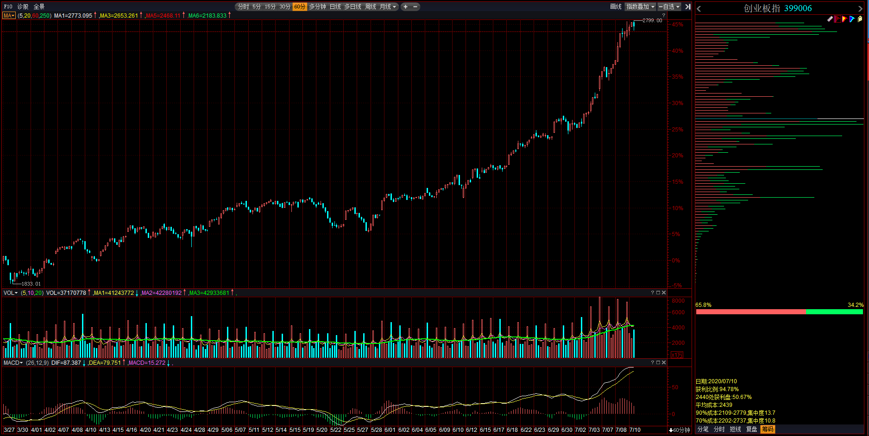The width and height of the screenshot is (869, 436).
Task: Maximize the MACD indicator panel
Action: click(x=658, y=362)
